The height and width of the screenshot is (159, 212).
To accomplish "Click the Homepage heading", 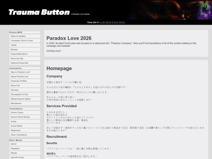I will 59,68.
